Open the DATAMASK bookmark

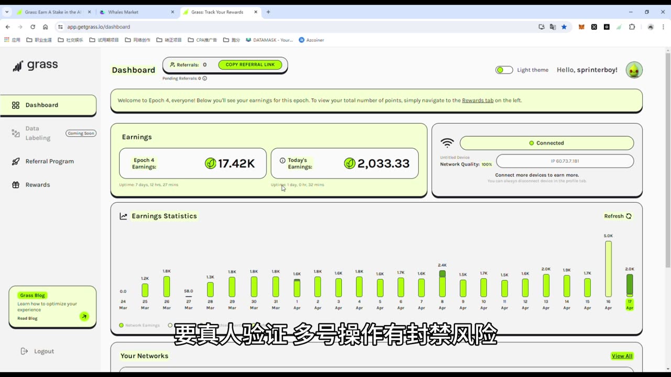[x=269, y=40]
